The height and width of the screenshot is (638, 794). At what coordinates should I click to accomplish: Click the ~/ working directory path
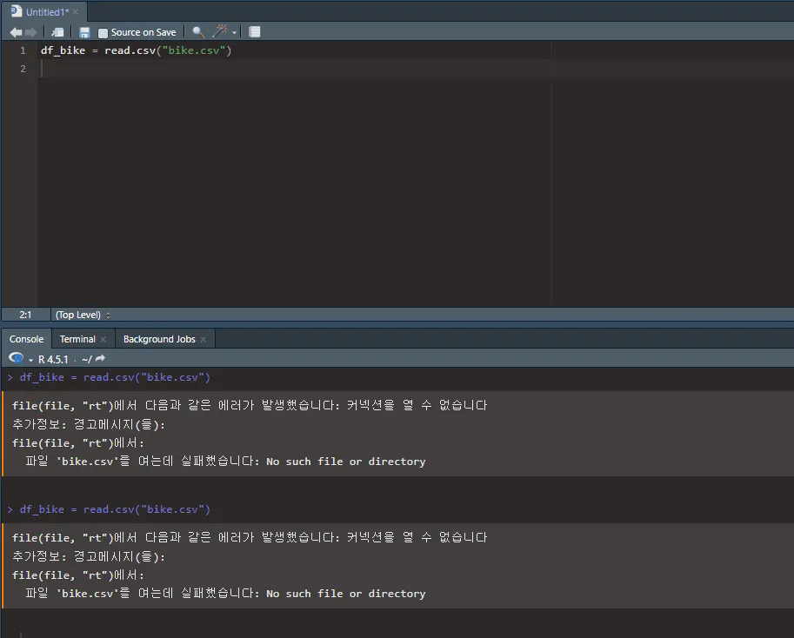click(87, 360)
